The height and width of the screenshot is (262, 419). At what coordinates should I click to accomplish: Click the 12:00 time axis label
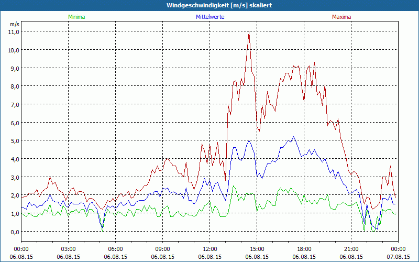[210, 249]
